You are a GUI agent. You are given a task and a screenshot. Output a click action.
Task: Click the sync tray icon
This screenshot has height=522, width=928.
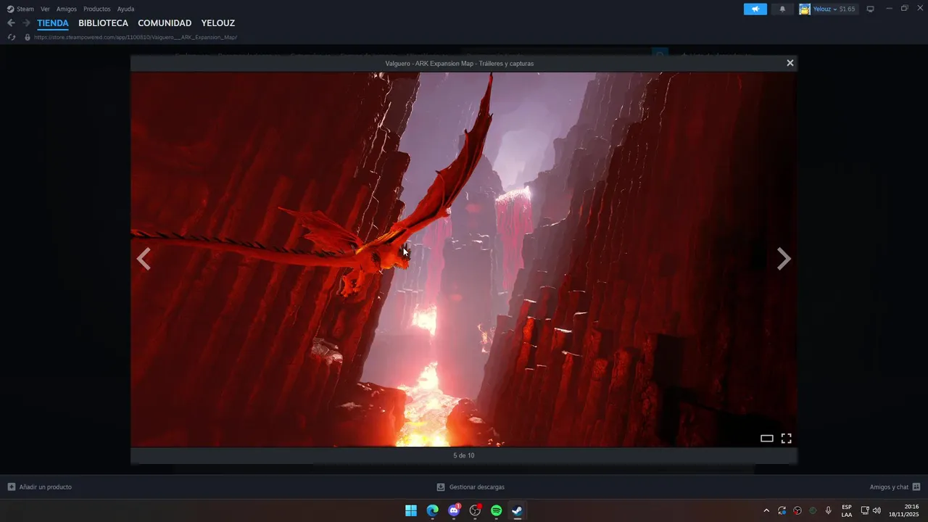click(x=782, y=510)
